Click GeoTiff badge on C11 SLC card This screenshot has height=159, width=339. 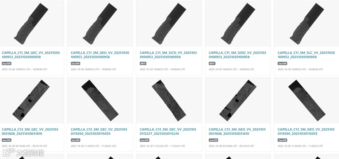point(282,63)
